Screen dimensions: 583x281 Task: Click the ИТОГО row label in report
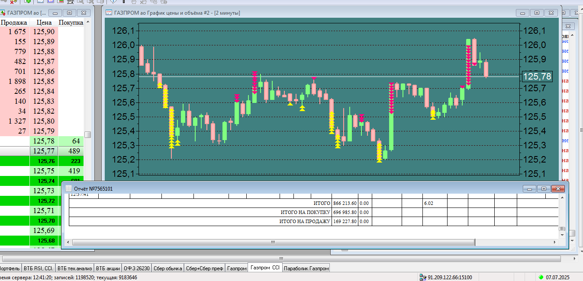coord(322,203)
